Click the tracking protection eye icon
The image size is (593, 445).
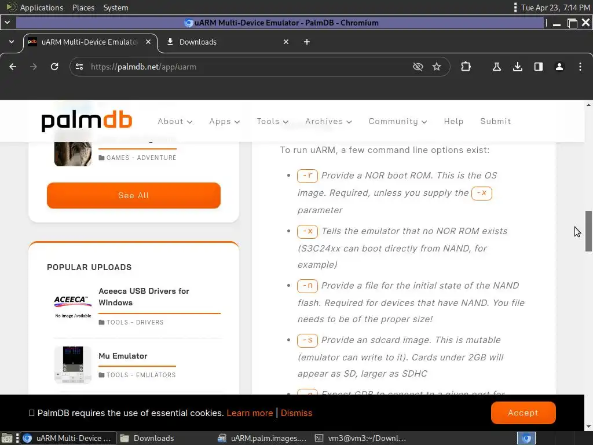pos(418,67)
